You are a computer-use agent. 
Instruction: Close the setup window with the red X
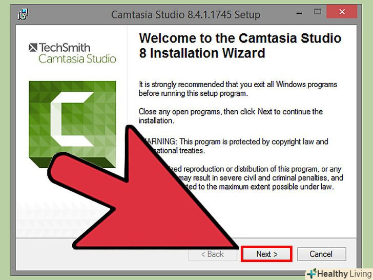coord(342,12)
